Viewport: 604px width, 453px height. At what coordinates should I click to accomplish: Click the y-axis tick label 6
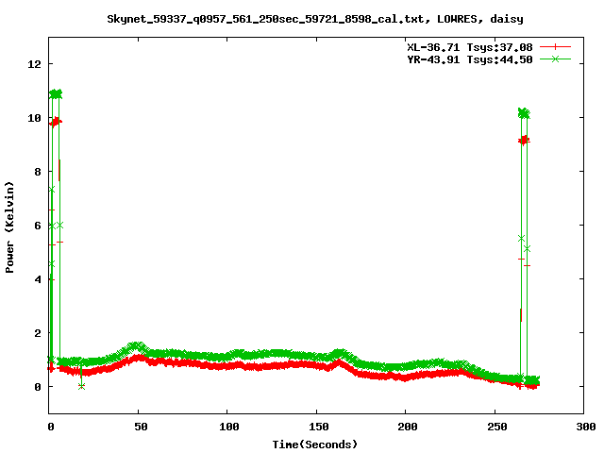[x=38, y=226]
